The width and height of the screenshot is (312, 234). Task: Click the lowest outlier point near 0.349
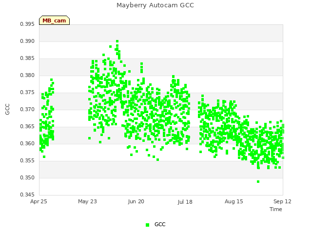coord(258,182)
